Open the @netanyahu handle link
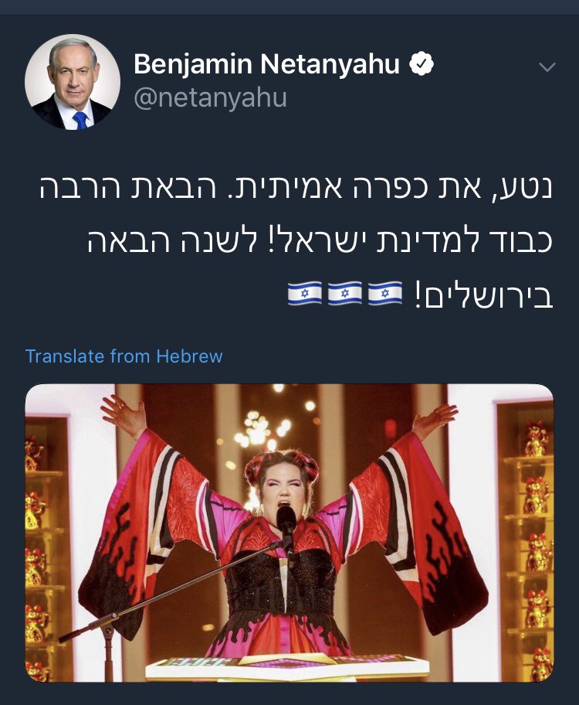The image size is (579, 705). point(210,97)
